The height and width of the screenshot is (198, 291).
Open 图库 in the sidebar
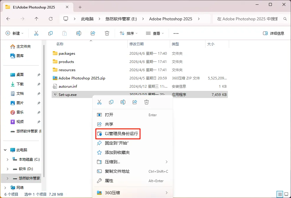click(17, 56)
